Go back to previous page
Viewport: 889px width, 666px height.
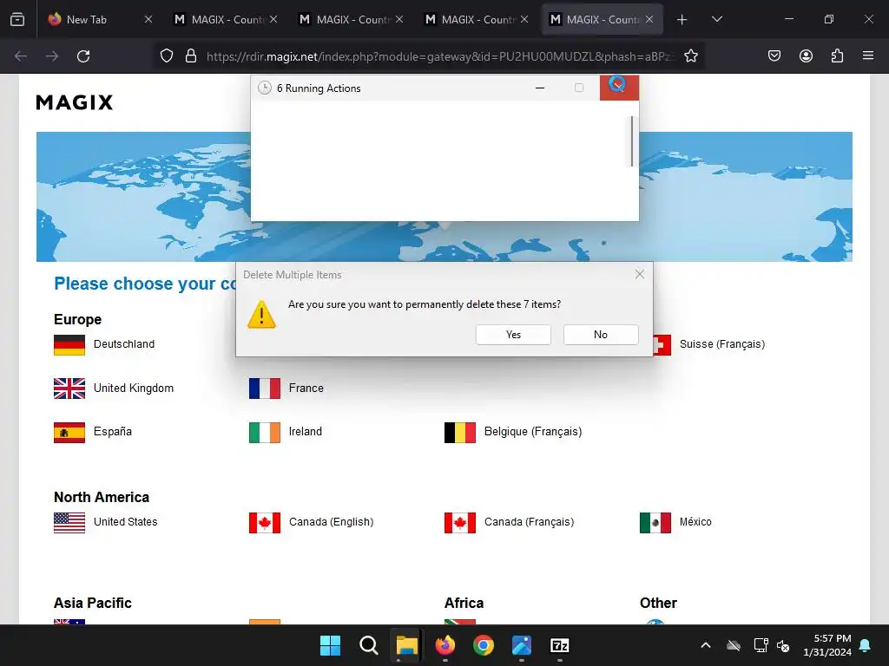21,56
